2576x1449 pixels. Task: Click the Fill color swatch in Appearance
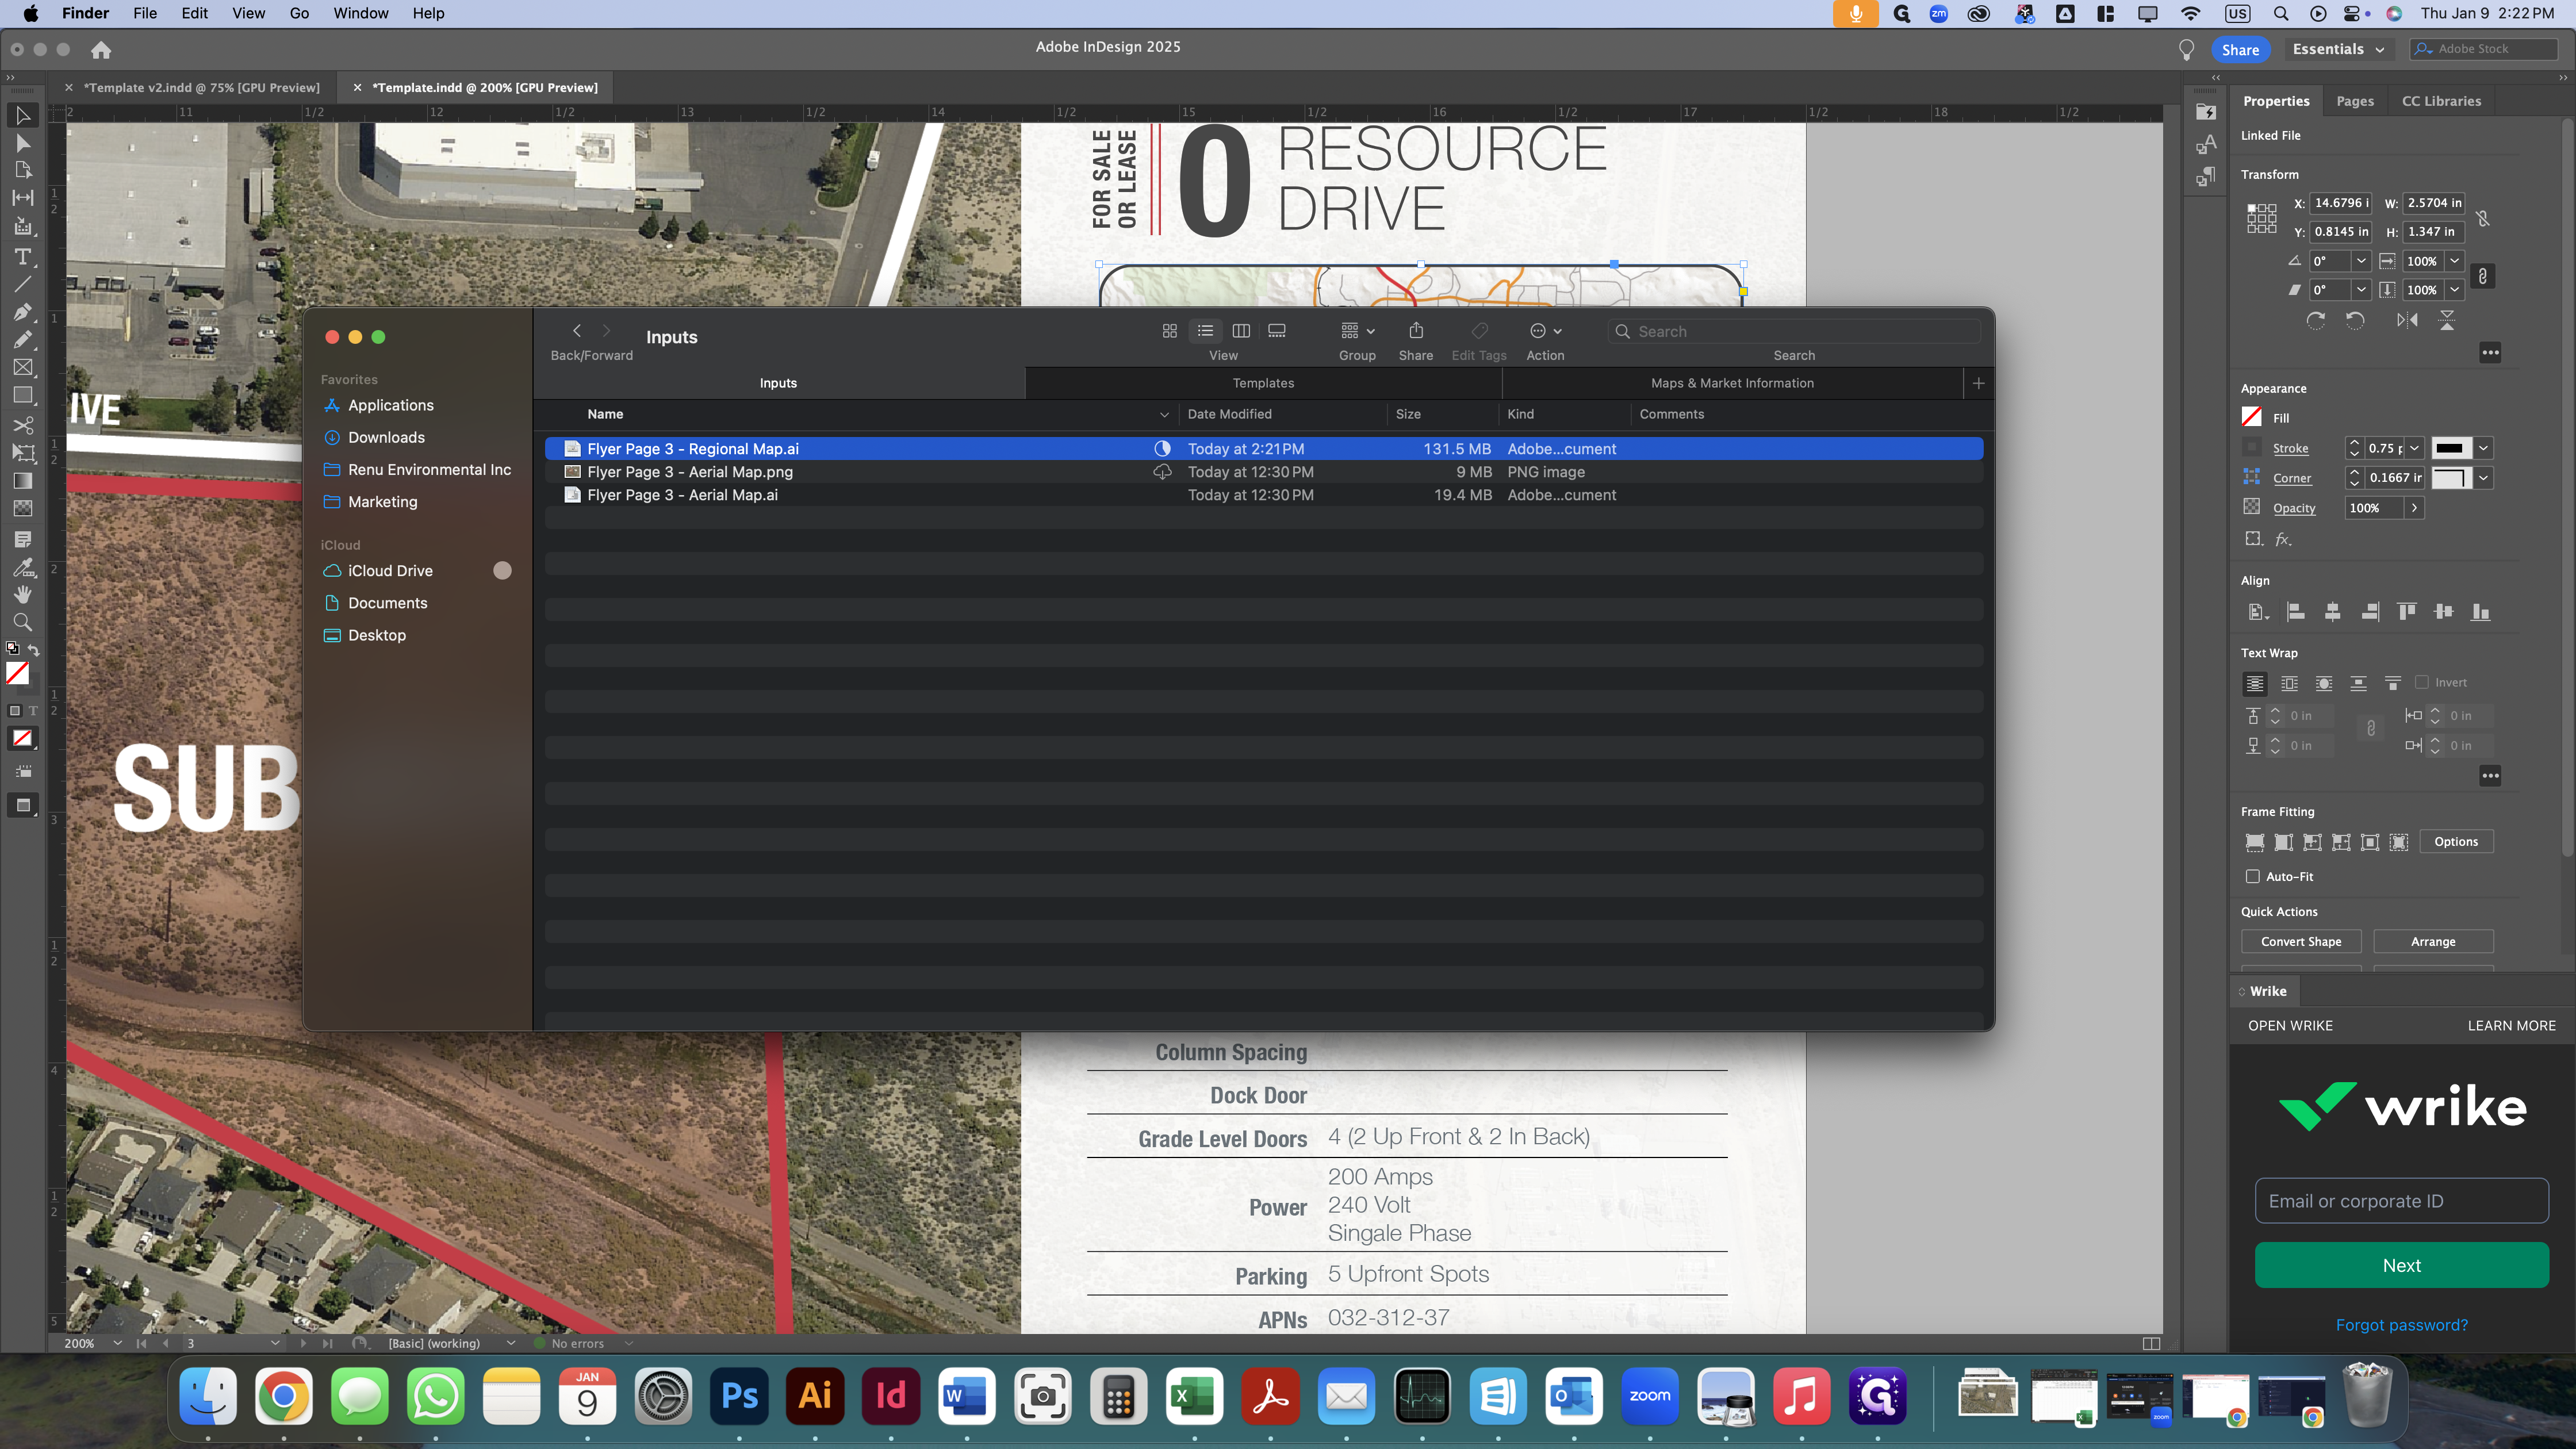(2252, 417)
